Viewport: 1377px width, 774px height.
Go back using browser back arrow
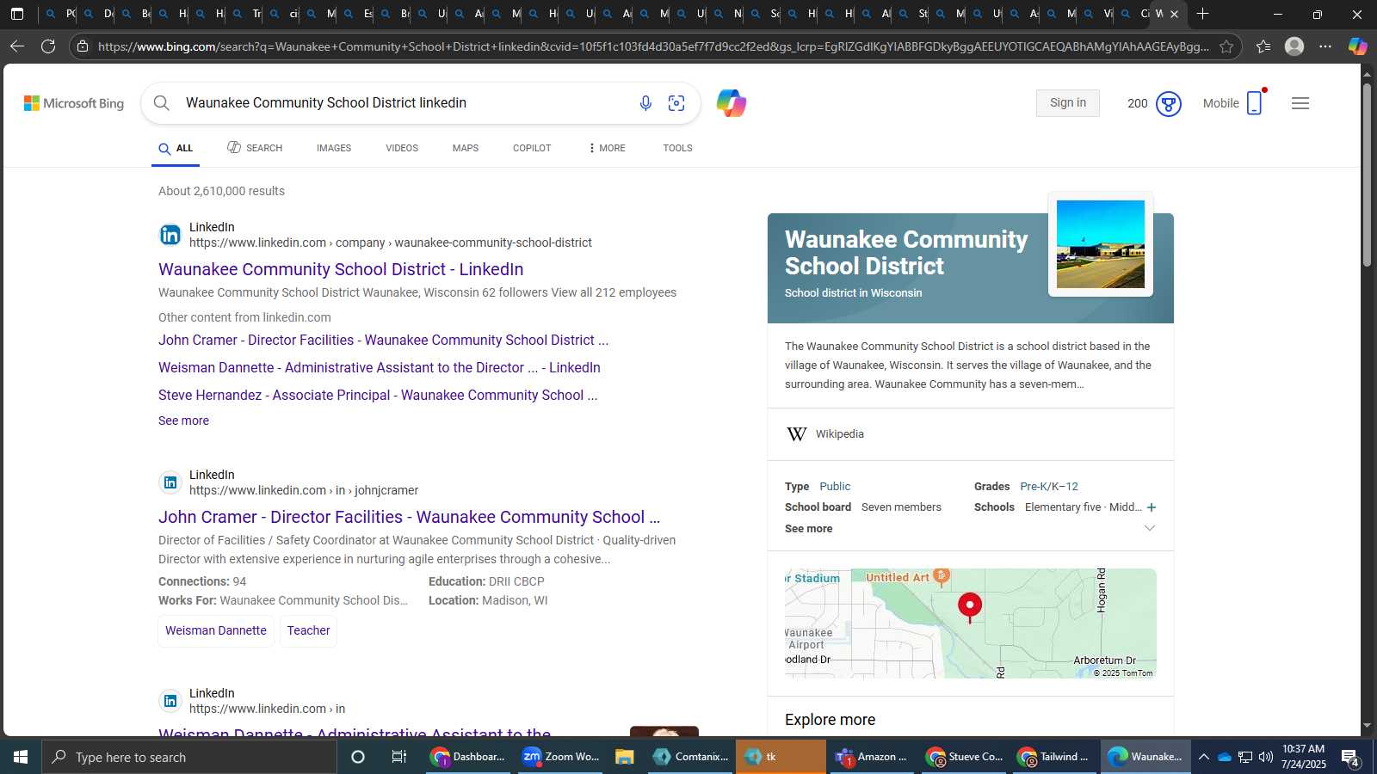click(17, 46)
